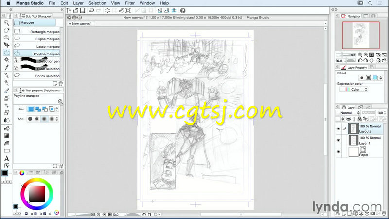Click the Help question mark icon

pyautogui.click(x=183, y=10)
